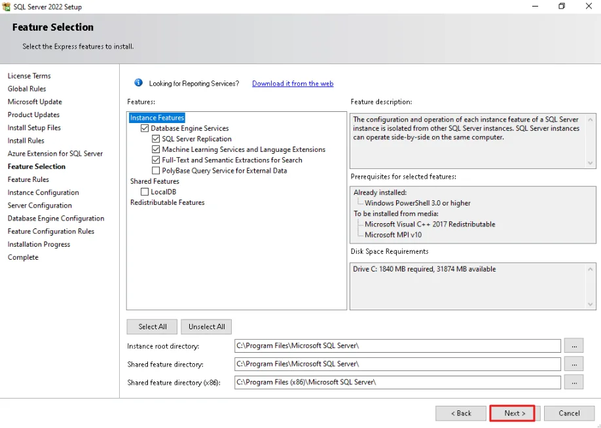Uncheck Full-Text and Semantic Extractions for Search

coord(156,160)
